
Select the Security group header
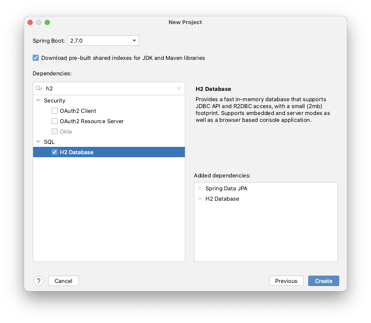(55, 100)
